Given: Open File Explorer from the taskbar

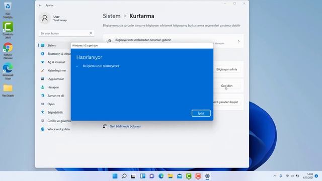Looking at the screenshot, I should coord(170,176).
